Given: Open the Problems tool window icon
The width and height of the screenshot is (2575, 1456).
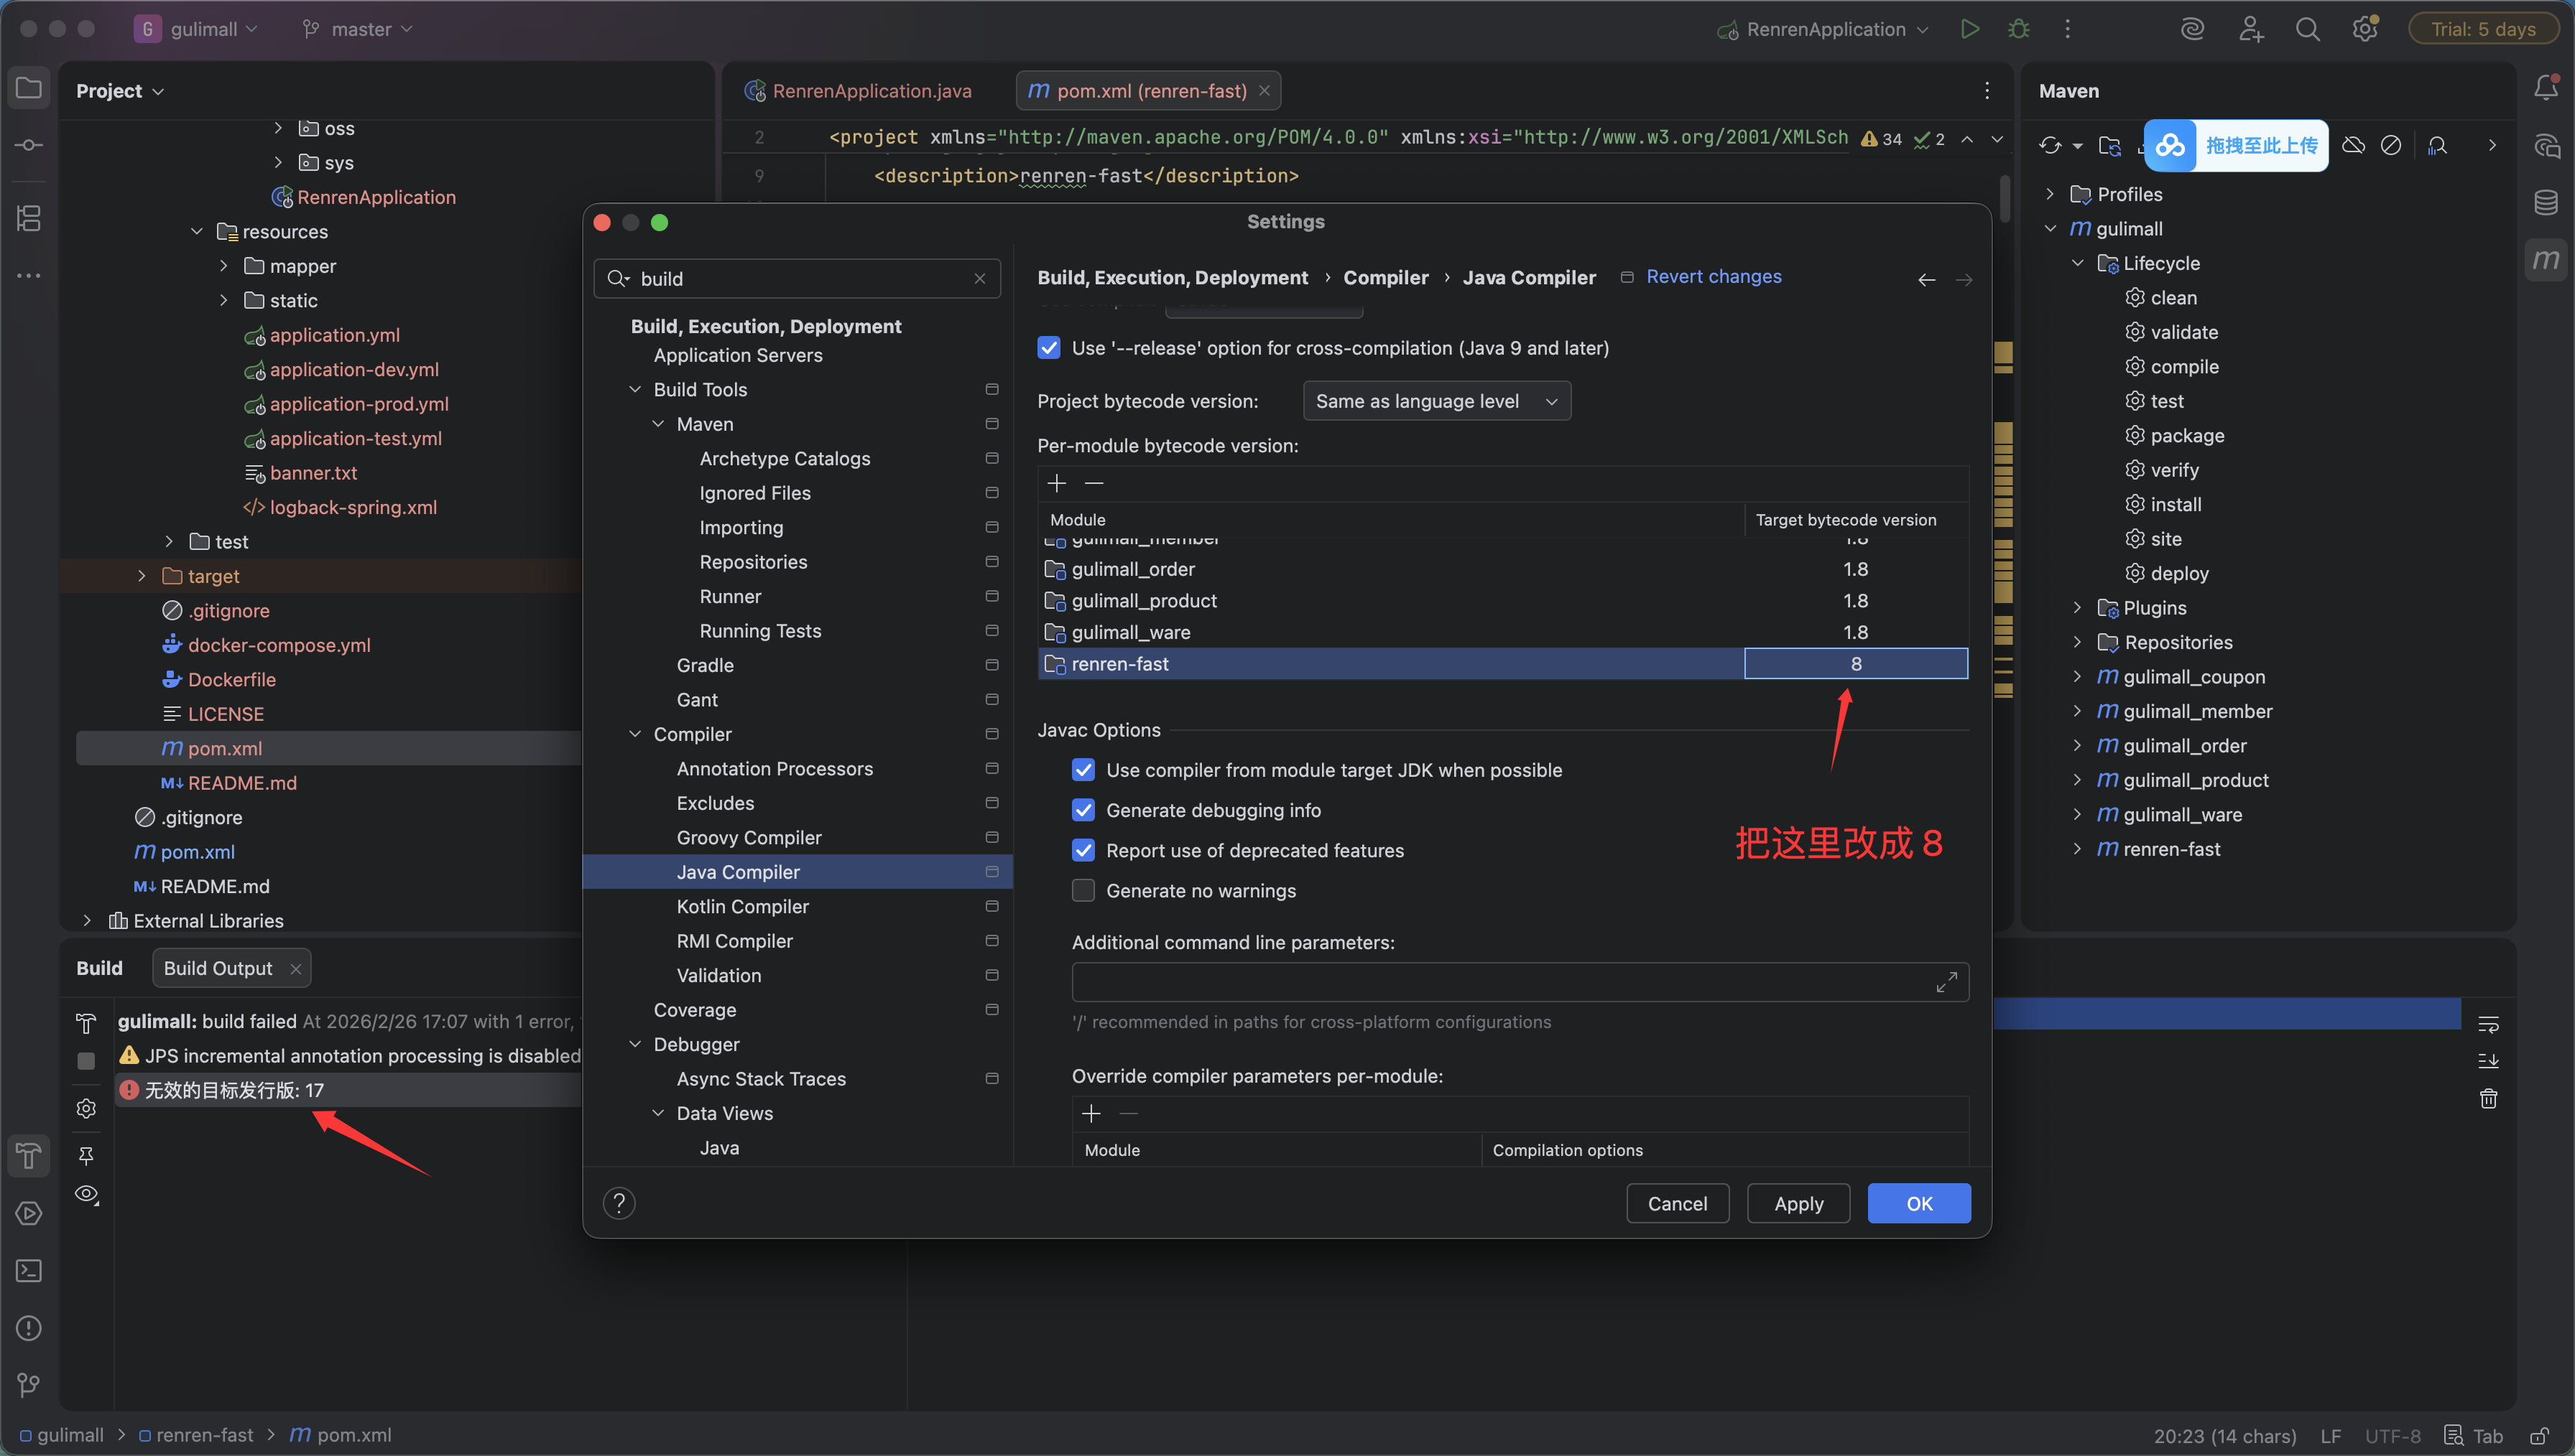Looking at the screenshot, I should tap(29, 1328).
